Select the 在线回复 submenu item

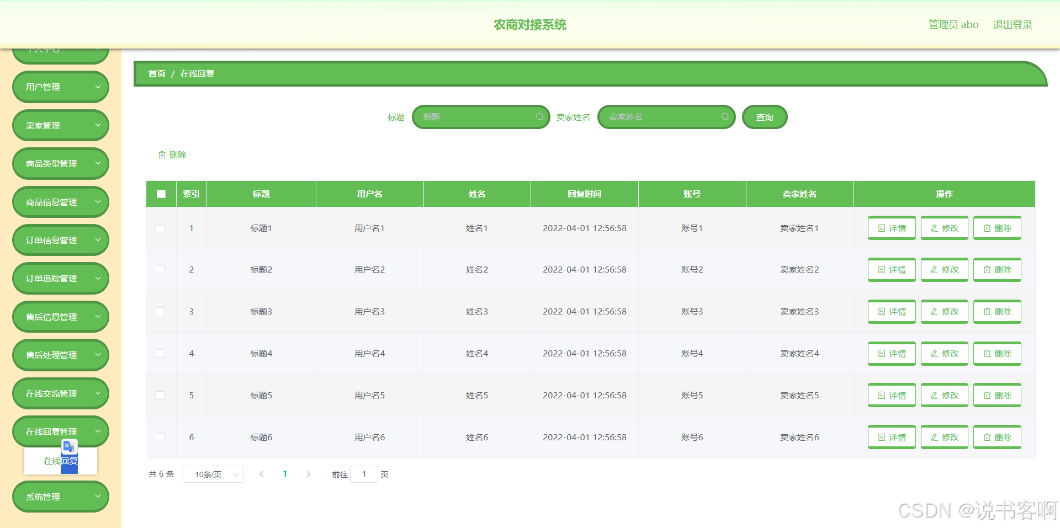61,461
